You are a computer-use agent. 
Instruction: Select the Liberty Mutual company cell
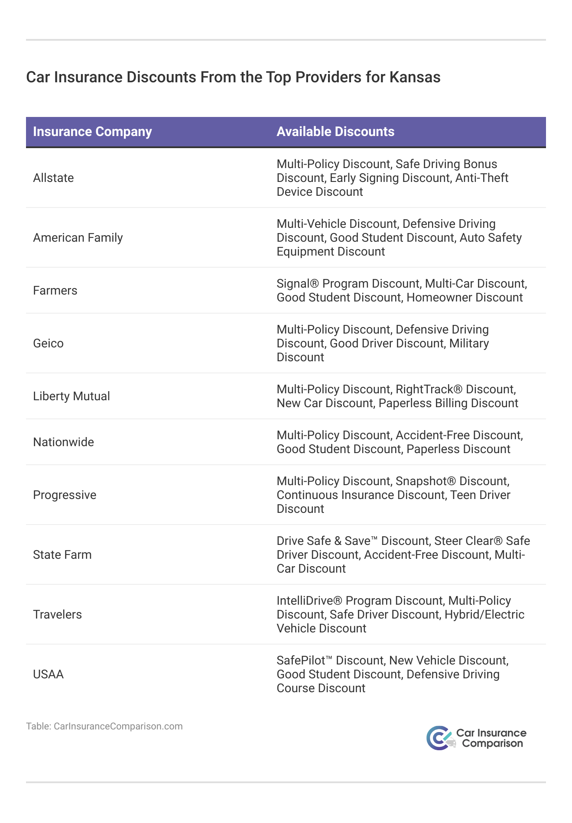tap(71, 396)
